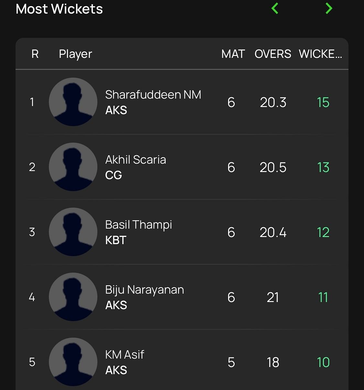Viewport: 364px width, 390px height.
Task: Select the CG team label under Akhil Scaria
Action: [114, 175]
